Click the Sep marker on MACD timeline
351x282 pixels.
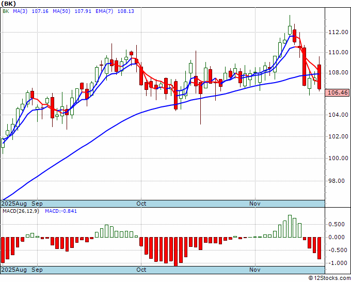tap(37, 270)
